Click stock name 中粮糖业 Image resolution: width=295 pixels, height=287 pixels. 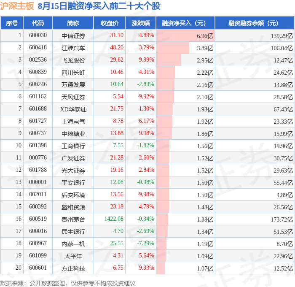(x=73, y=134)
